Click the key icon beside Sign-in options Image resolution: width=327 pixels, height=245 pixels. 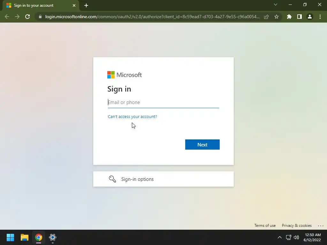(112, 179)
